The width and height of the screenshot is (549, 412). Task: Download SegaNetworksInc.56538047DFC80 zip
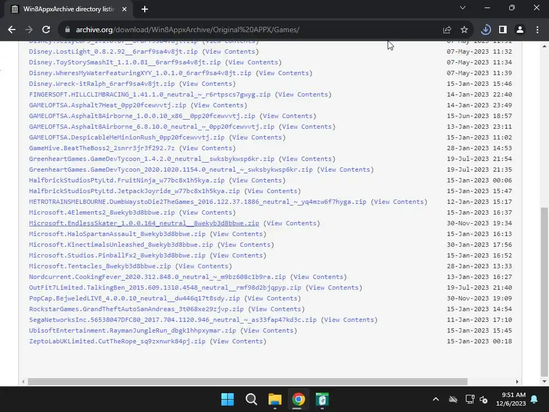173,320
